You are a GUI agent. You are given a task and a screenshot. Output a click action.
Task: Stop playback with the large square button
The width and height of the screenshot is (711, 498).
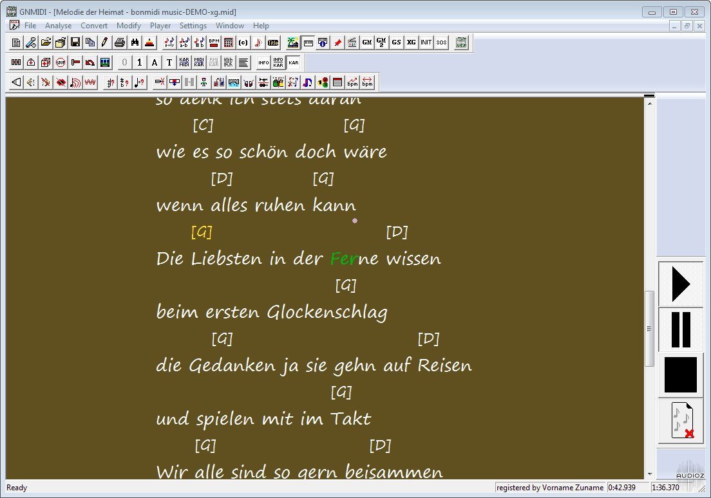(681, 374)
